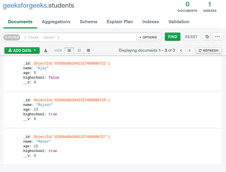Switch to table view
This screenshot has height=172, width=226.
click(x=88, y=51)
